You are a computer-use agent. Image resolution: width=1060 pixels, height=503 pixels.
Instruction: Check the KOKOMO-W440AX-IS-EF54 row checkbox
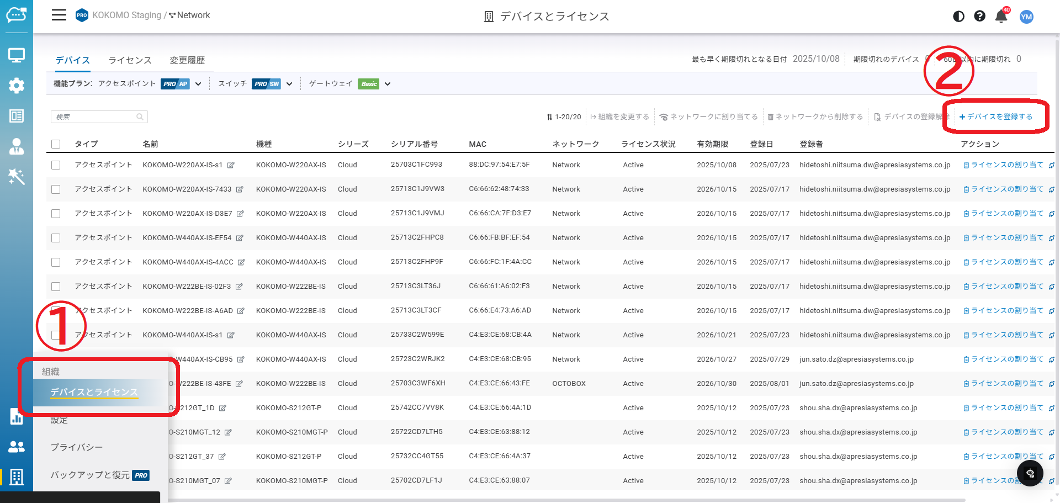coord(56,238)
